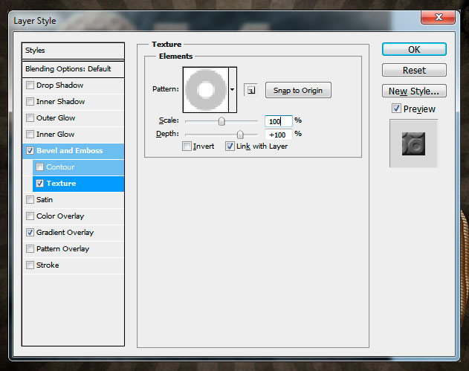Image resolution: width=469 pixels, height=371 pixels.
Task: Click the create new preset from pattern icon
Action: (x=250, y=90)
